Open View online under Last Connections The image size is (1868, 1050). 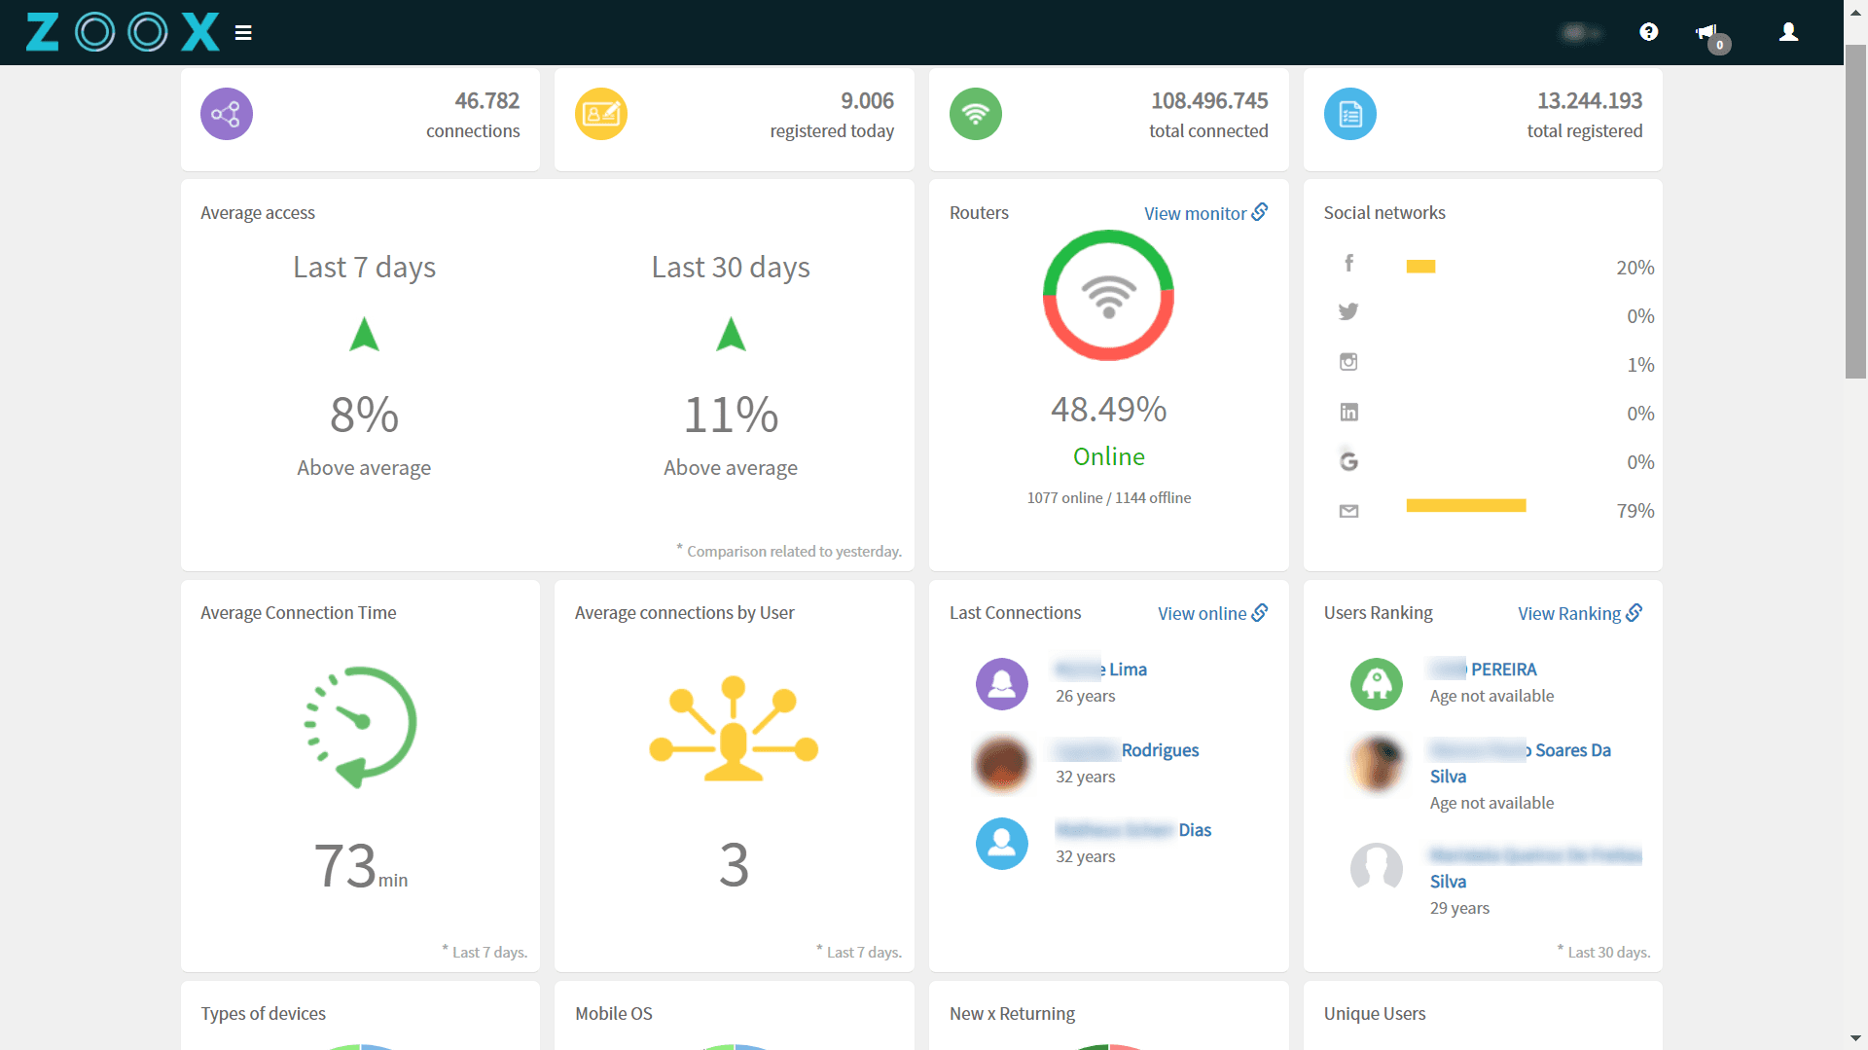pyautogui.click(x=1211, y=613)
